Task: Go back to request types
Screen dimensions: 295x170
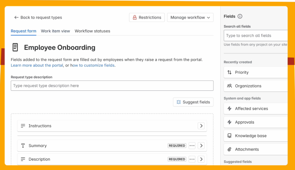Action: (x=37, y=17)
